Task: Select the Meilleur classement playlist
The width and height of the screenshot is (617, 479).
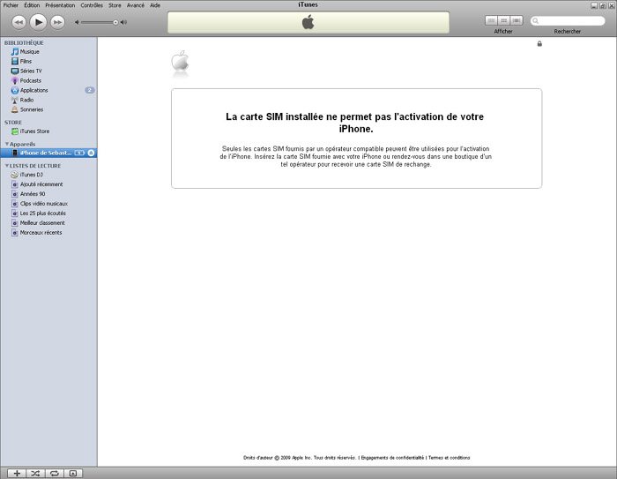Action: point(48,223)
